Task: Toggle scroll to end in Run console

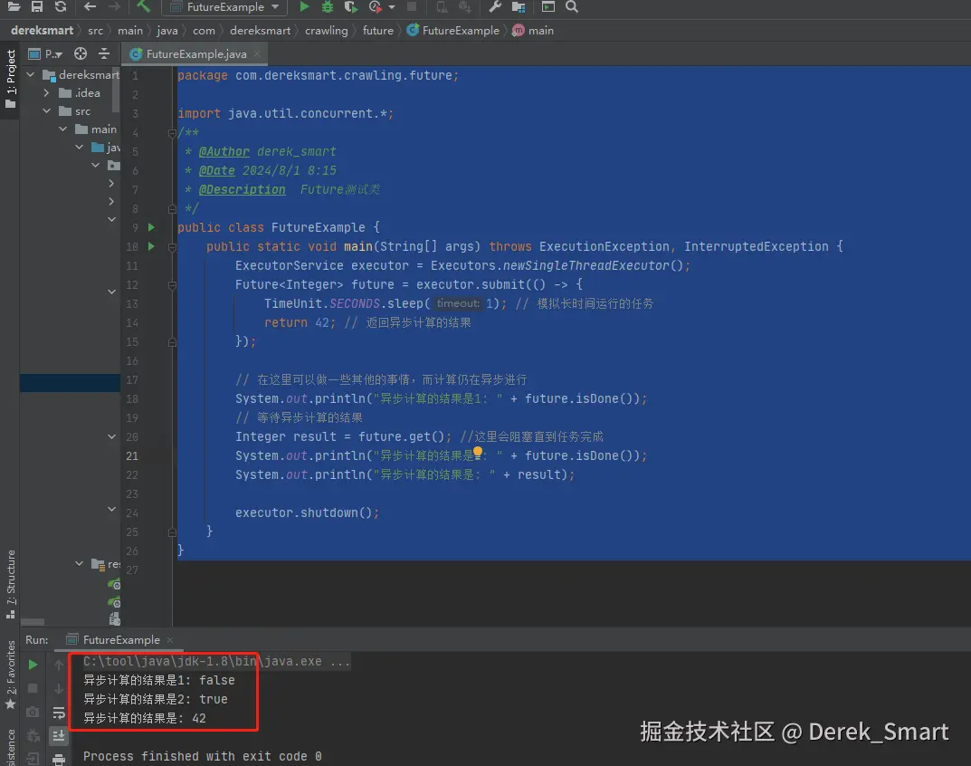Action: pos(59,735)
